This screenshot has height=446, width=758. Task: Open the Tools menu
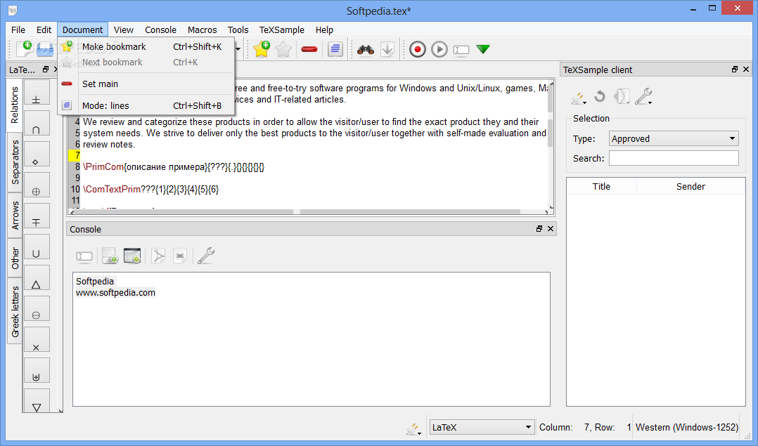click(x=238, y=30)
